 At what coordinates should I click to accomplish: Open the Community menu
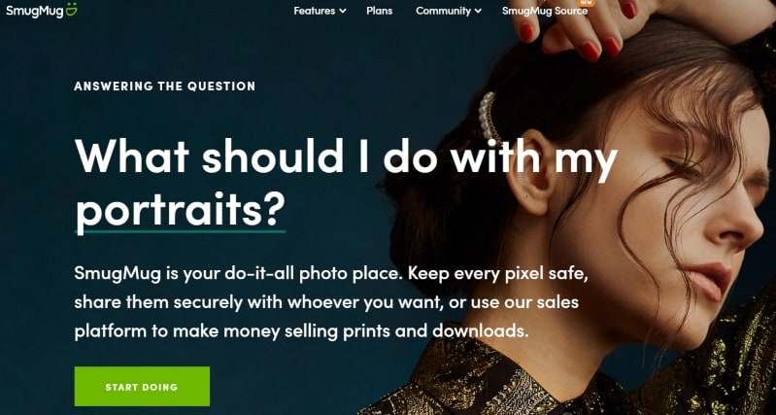click(443, 11)
